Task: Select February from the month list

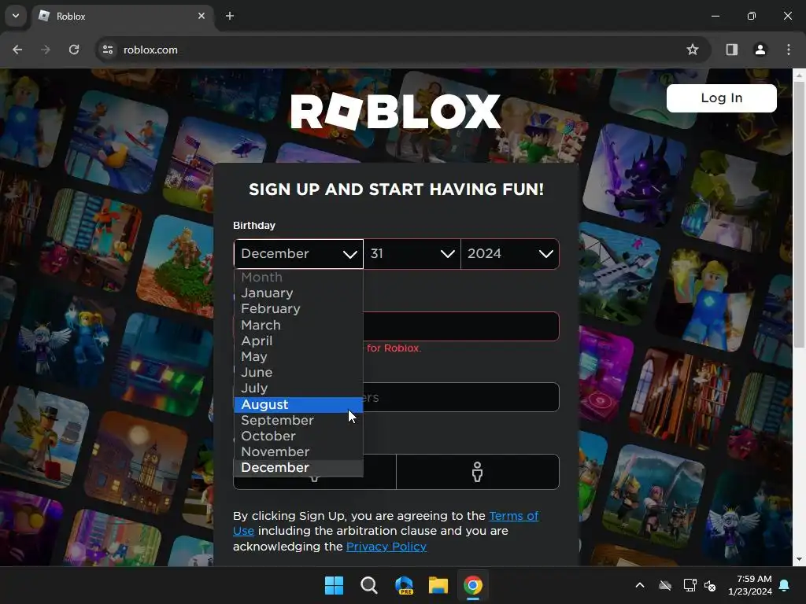Action: click(x=298, y=309)
